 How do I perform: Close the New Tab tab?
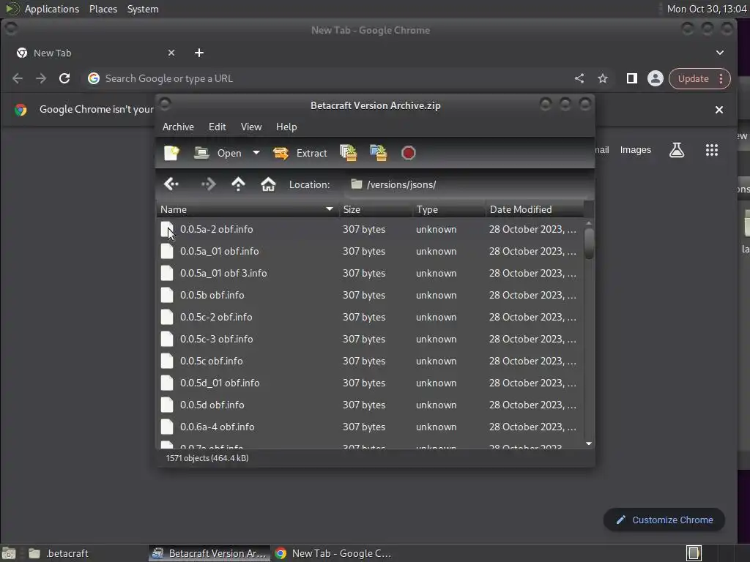tap(171, 53)
